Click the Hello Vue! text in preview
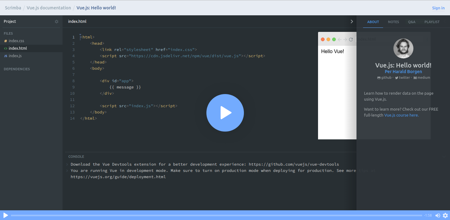 pos(332,51)
